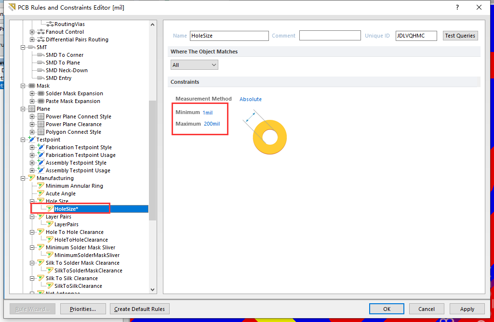The height and width of the screenshot is (322, 494).
Task: Click the Test Queries button
Action: [x=460, y=36]
